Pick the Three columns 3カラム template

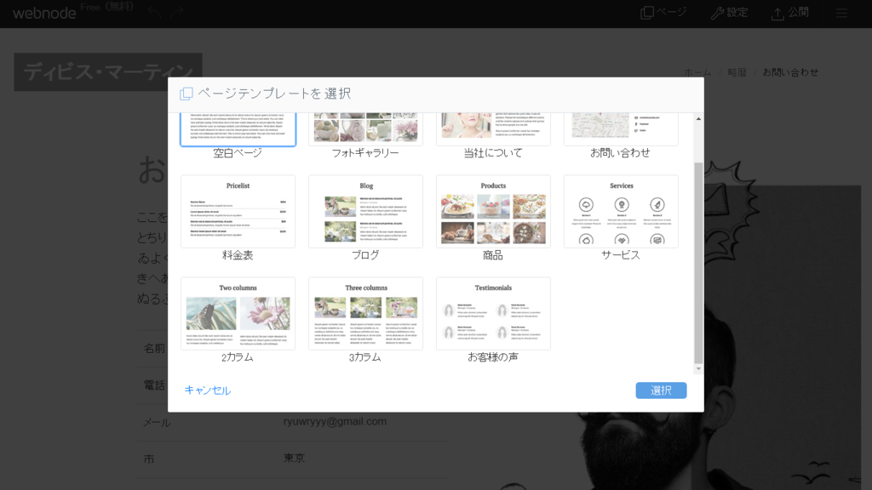click(365, 313)
